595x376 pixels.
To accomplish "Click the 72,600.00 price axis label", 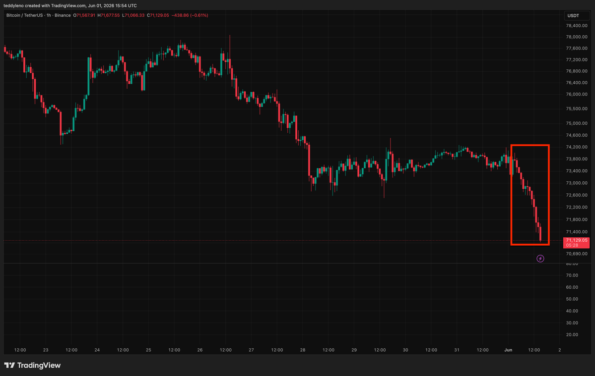I will point(577,195).
